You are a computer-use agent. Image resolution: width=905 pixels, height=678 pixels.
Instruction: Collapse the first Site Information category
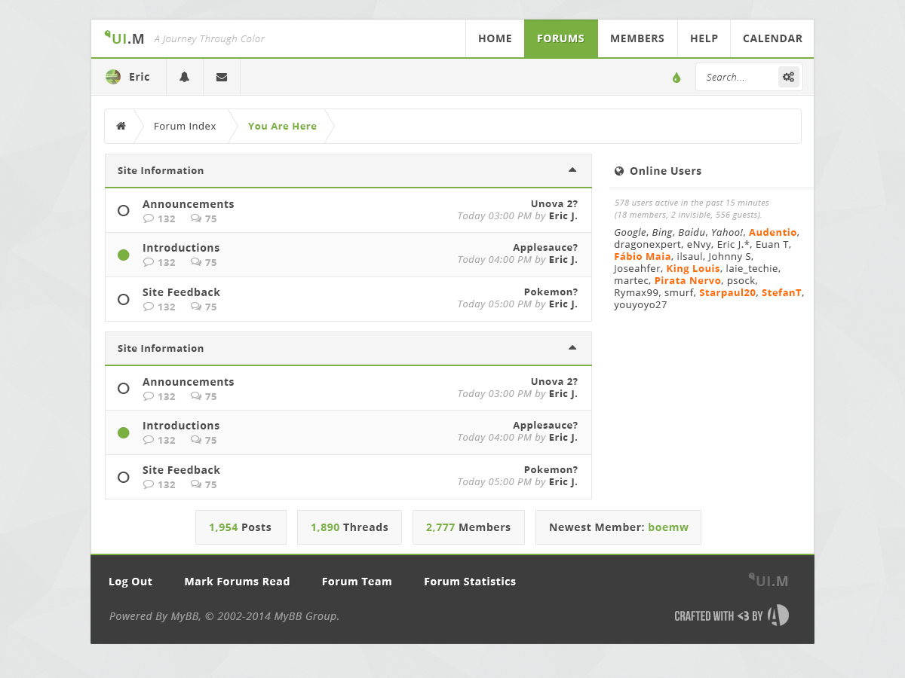tap(572, 170)
